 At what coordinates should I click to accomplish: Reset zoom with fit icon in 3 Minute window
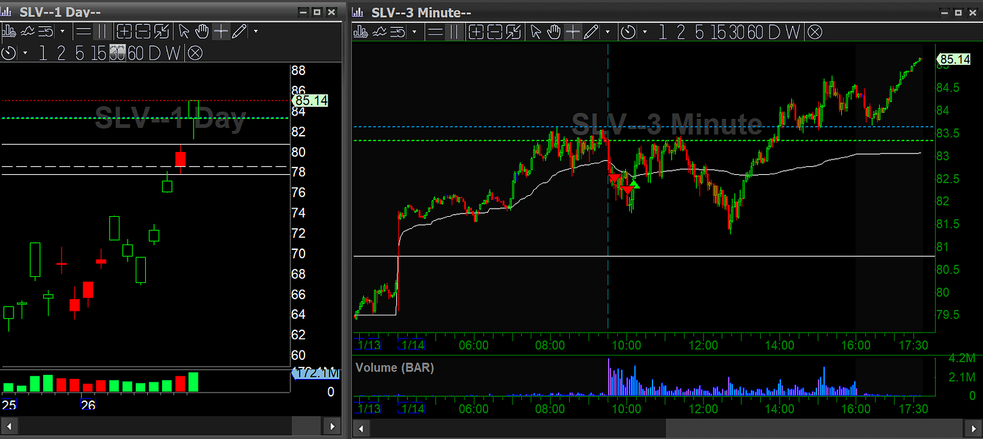tap(513, 31)
